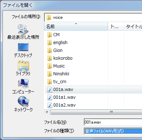Click the horizontal scrollbar thumb
The width and height of the screenshot is (142, 140).
click(x=96, y=112)
